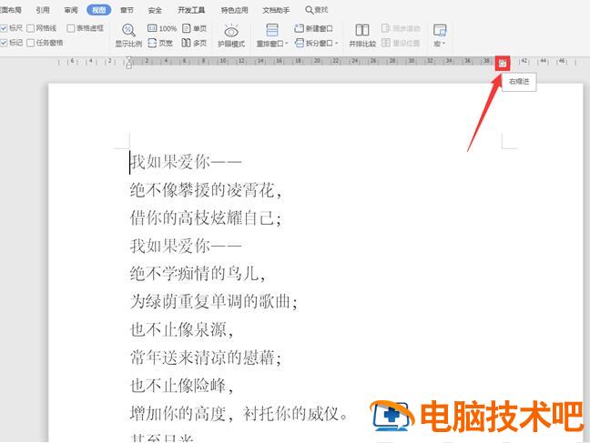Set zoom to 100% icon
The width and height of the screenshot is (590, 443).
161,29
